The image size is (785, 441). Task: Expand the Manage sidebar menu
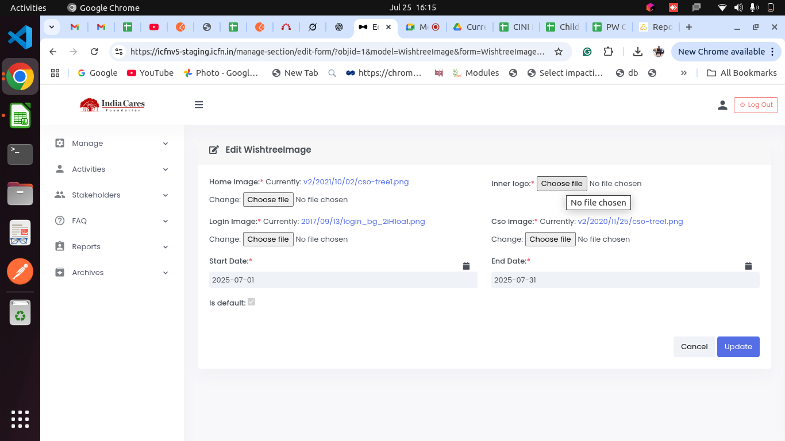click(112, 144)
